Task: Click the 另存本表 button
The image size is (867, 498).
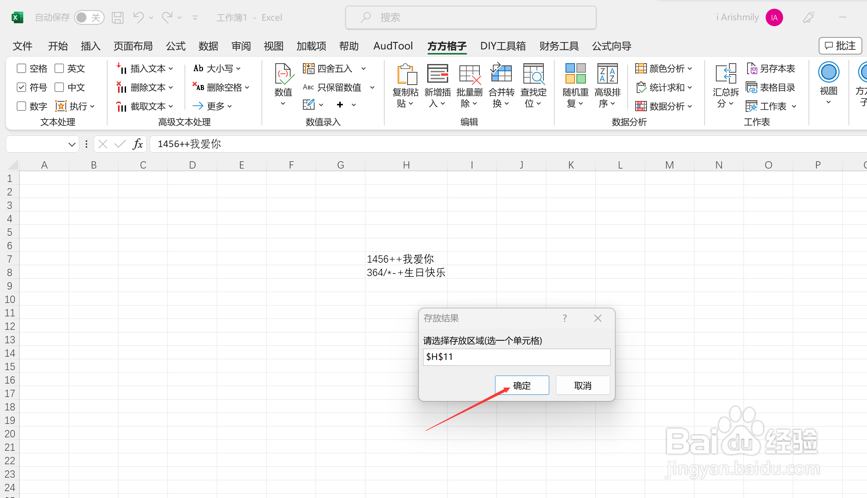Action: [x=771, y=68]
